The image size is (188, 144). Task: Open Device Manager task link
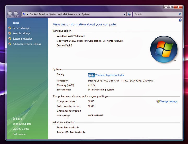coord(21,28)
